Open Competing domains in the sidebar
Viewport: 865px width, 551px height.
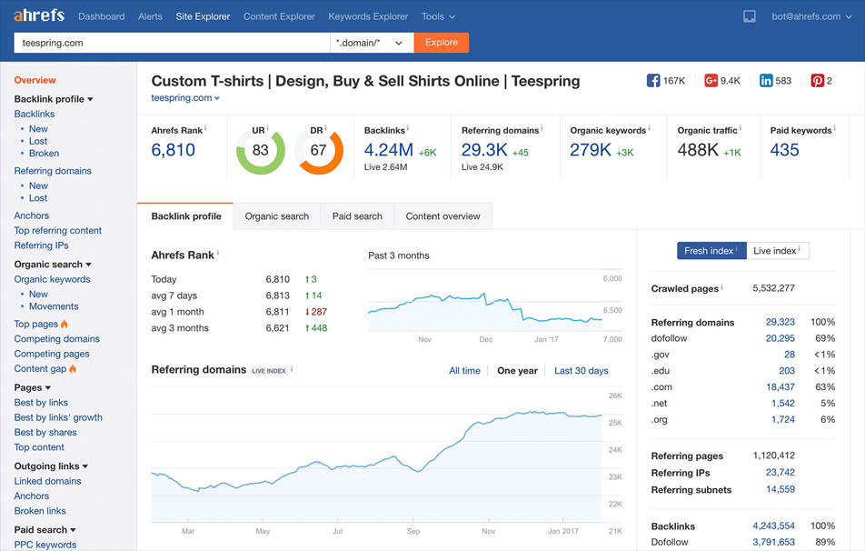[55, 338]
